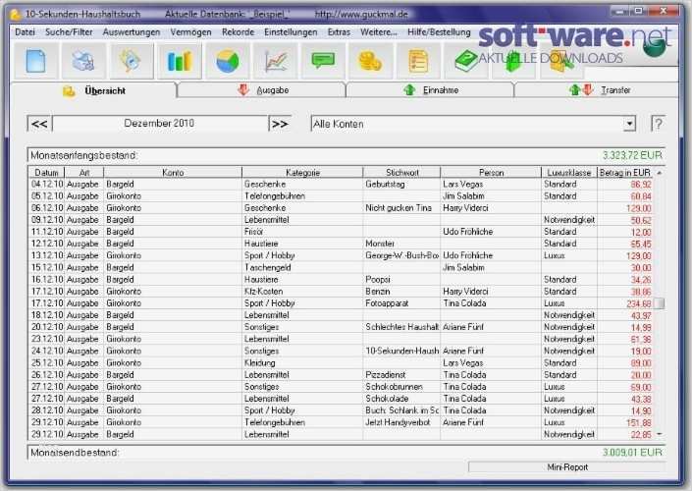Screen dimensions: 692x491
Task: Switch to the Ausgabe tab
Action: pos(262,90)
